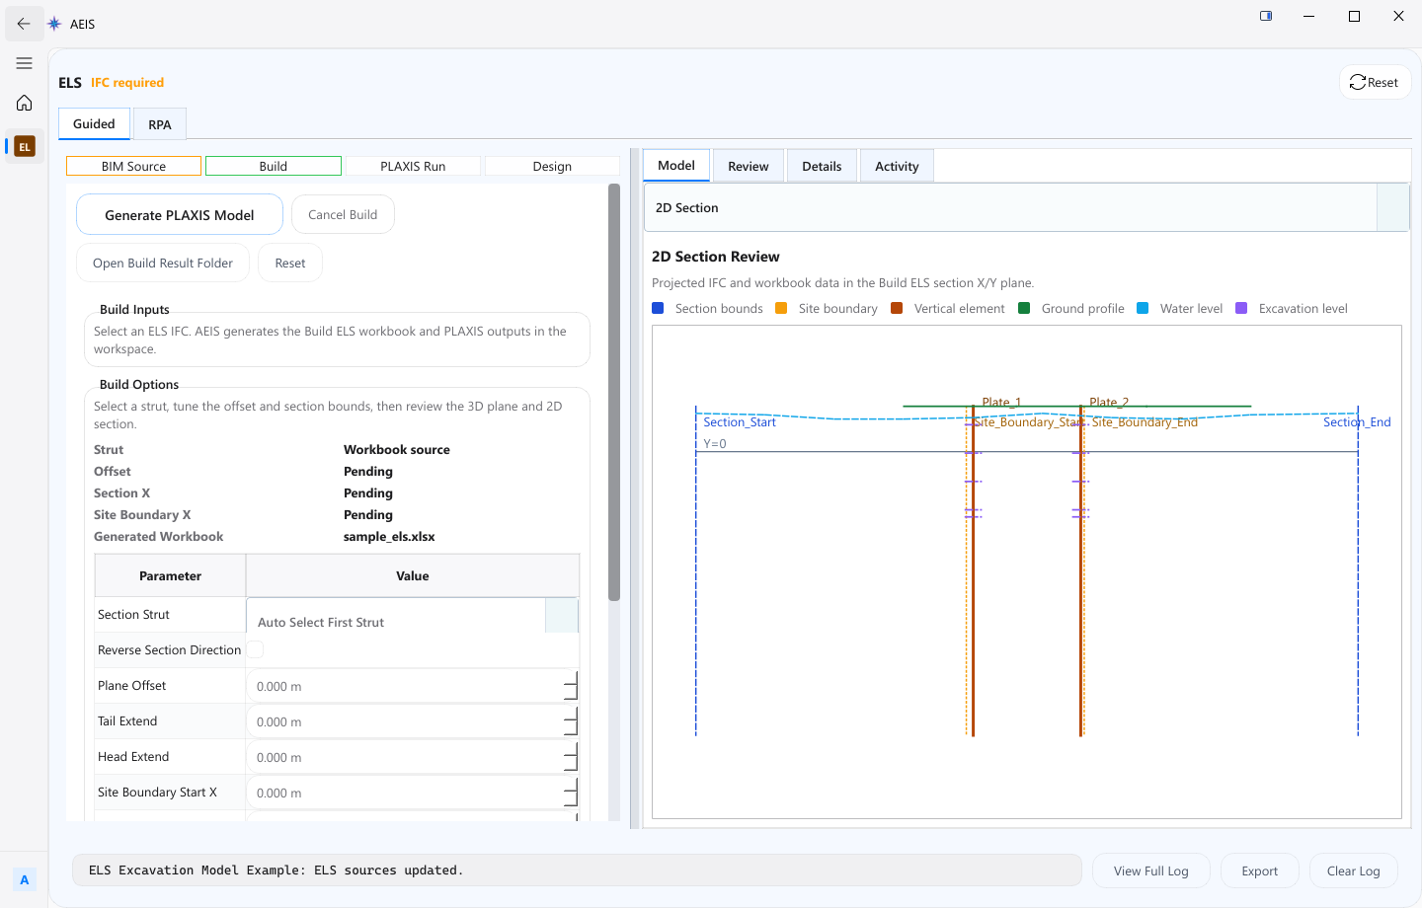1422x908 pixels.
Task: Click the Cancel Build button
Action: click(x=343, y=214)
